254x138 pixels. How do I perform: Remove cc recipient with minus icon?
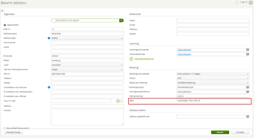[122, 101]
